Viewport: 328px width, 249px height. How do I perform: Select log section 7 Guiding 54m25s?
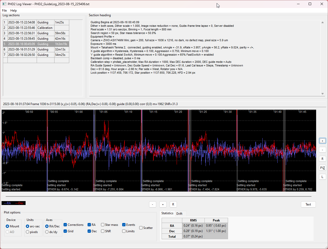point(36,55)
